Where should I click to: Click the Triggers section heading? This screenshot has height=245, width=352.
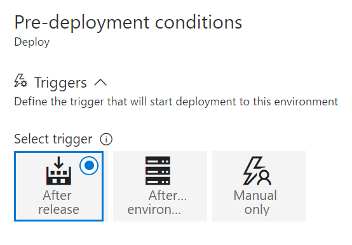point(60,83)
